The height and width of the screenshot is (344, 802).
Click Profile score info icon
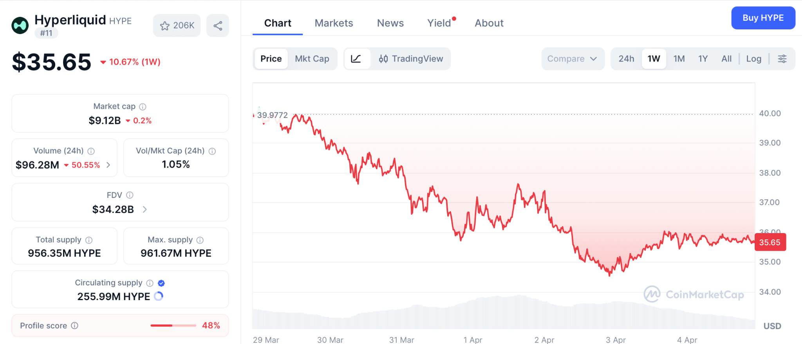pos(75,326)
